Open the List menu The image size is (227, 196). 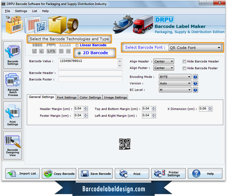[35, 11]
